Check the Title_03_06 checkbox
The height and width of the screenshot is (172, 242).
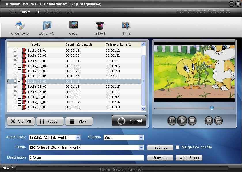tap(20, 102)
